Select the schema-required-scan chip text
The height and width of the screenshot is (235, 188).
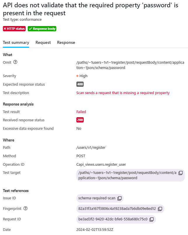coord(97,198)
